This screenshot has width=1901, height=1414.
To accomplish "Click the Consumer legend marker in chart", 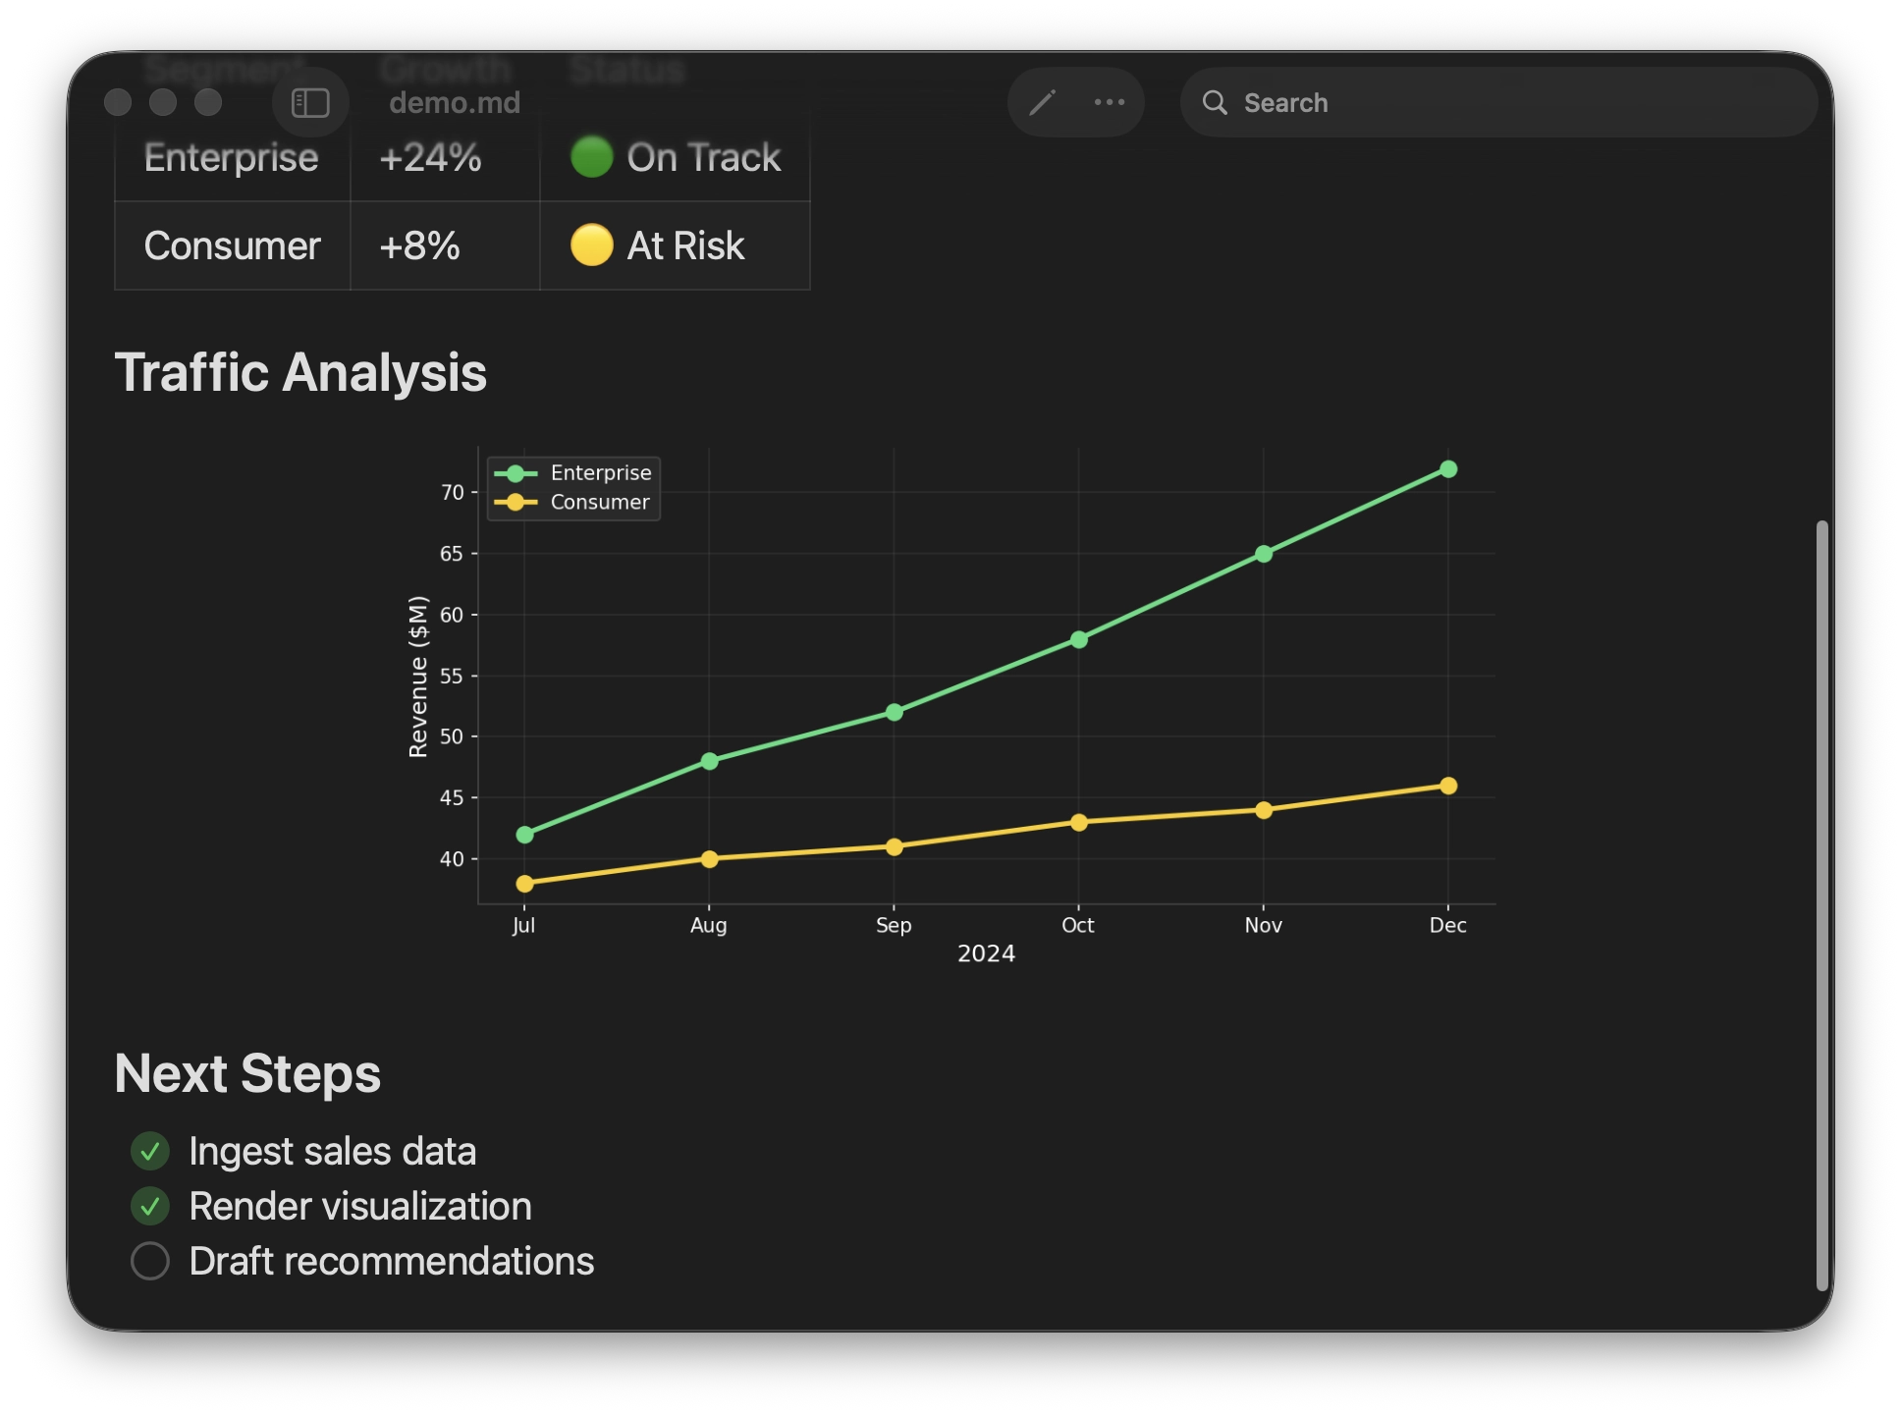I will click(516, 503).
